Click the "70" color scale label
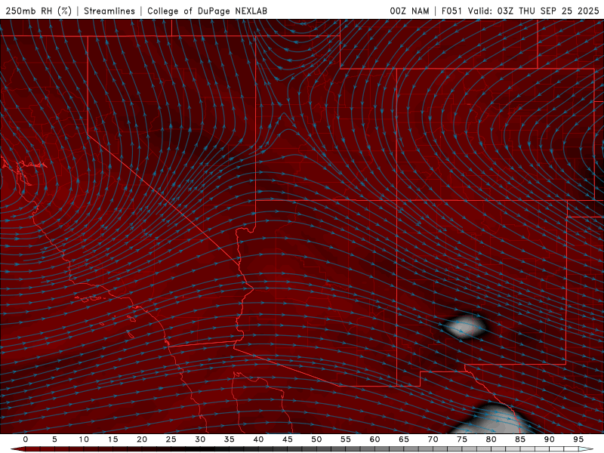This screenshot has width=604, height=453. 433,439
